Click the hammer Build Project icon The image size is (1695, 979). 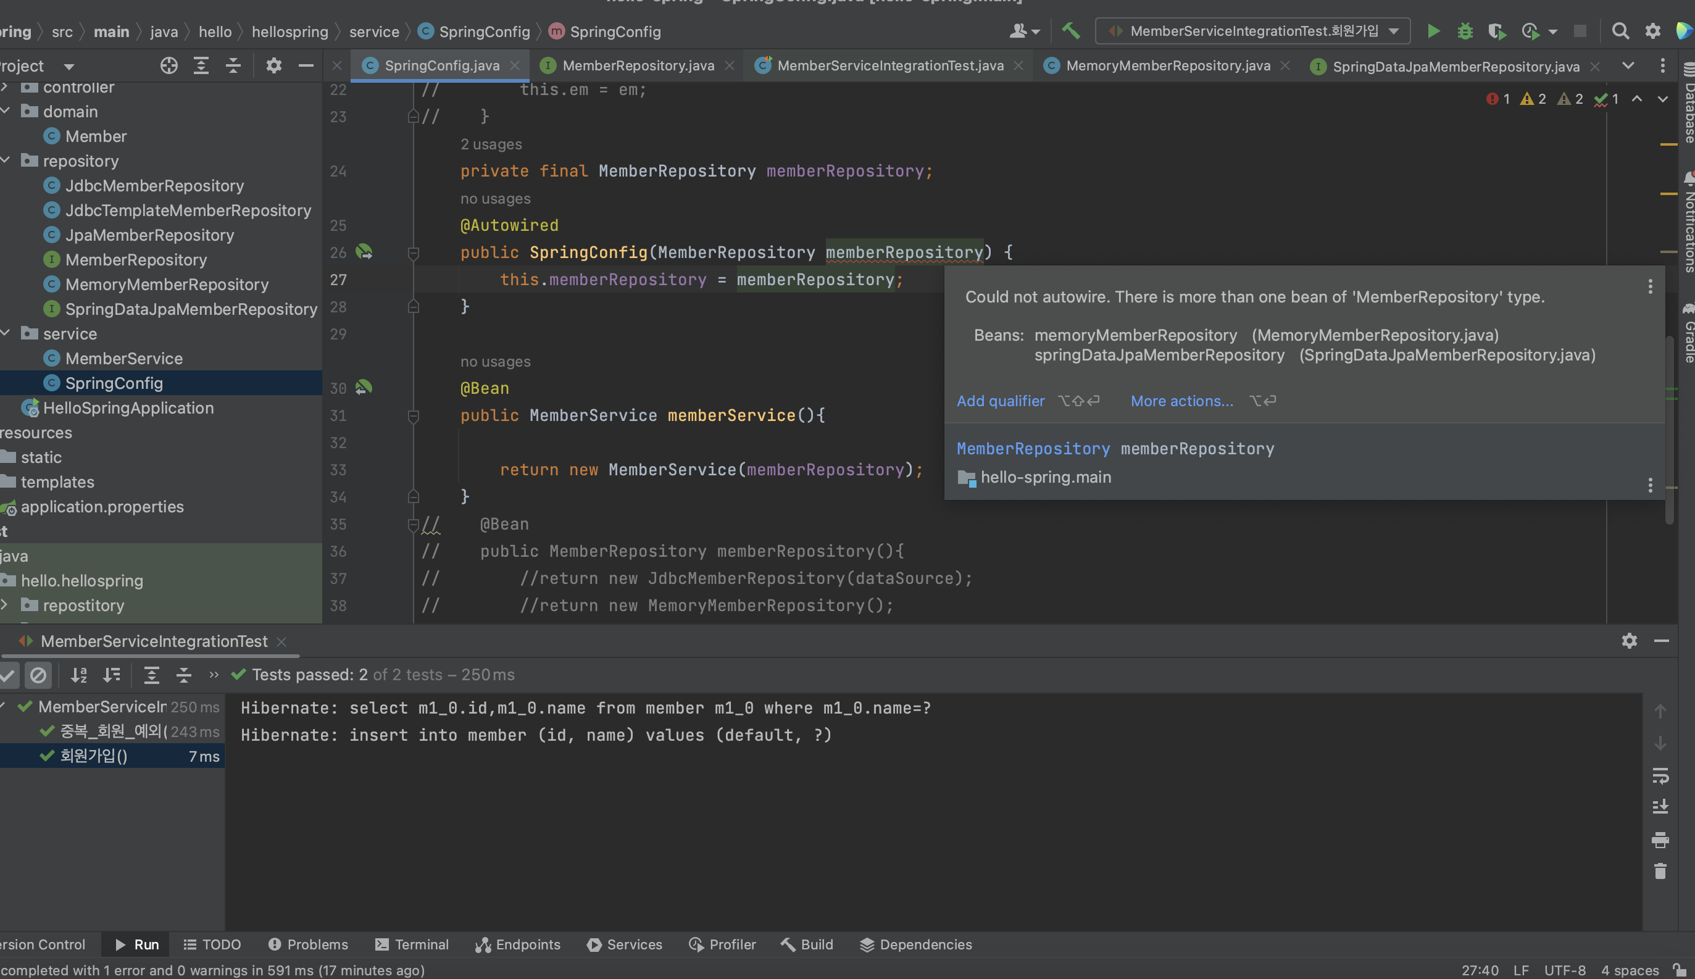(x=1070, y=31)
